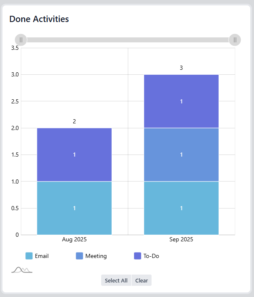This screenshot has height=297, width=254.
Task: Toggle the To-Do legend text label
Action: pos(151,256)
